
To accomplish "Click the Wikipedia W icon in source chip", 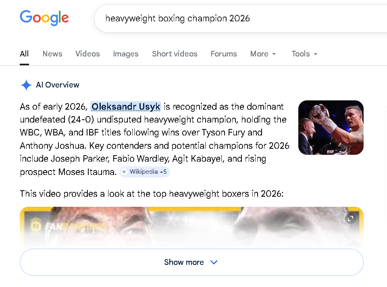I will (x=124, y=172).
